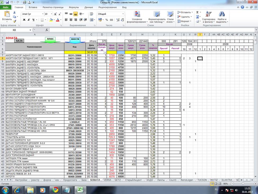
Task: Open Format as Table (Форматировать как таблицу)
Action: [x=157, y=17]
